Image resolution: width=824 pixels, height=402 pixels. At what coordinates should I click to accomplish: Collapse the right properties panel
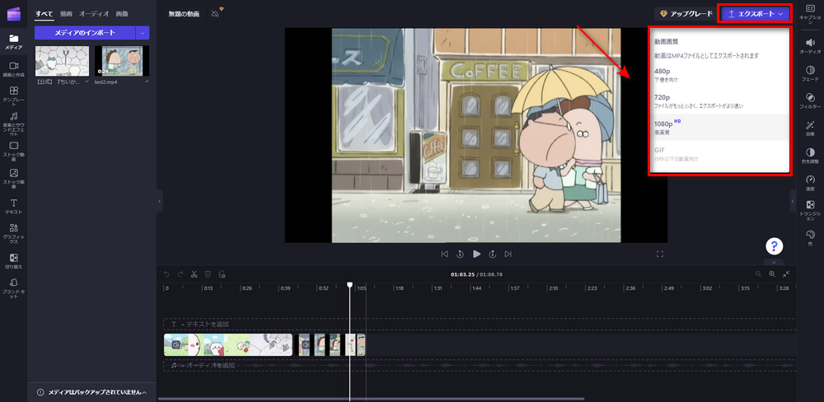click(x=793, y=200)
